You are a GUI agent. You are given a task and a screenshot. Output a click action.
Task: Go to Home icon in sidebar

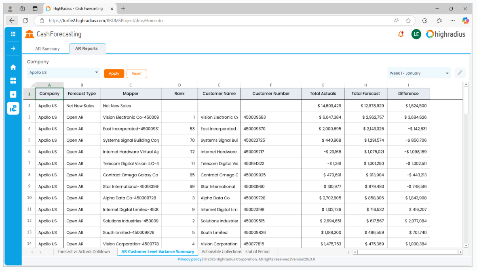13,67
